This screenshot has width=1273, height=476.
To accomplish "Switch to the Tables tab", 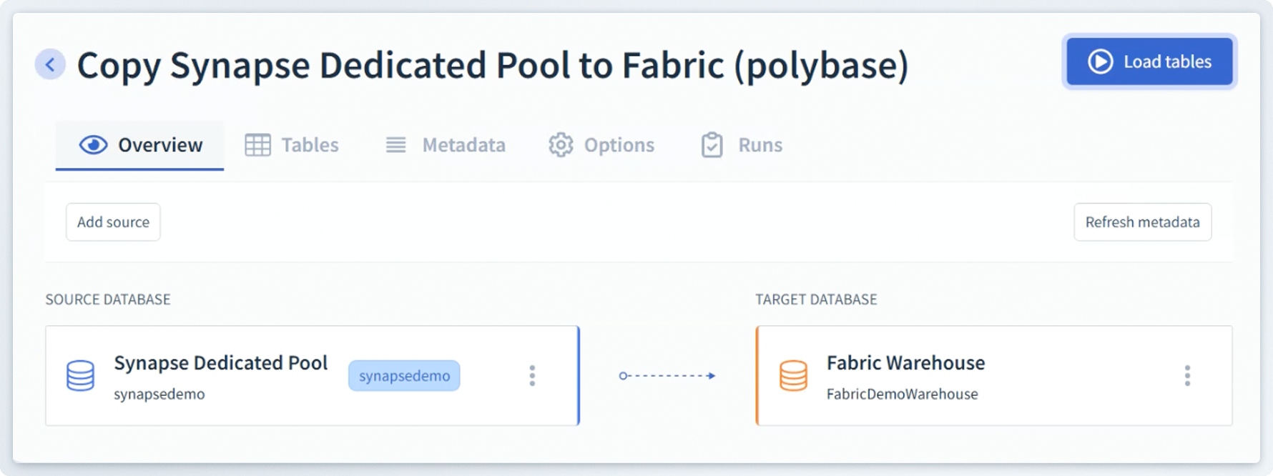I will point(309,145).
